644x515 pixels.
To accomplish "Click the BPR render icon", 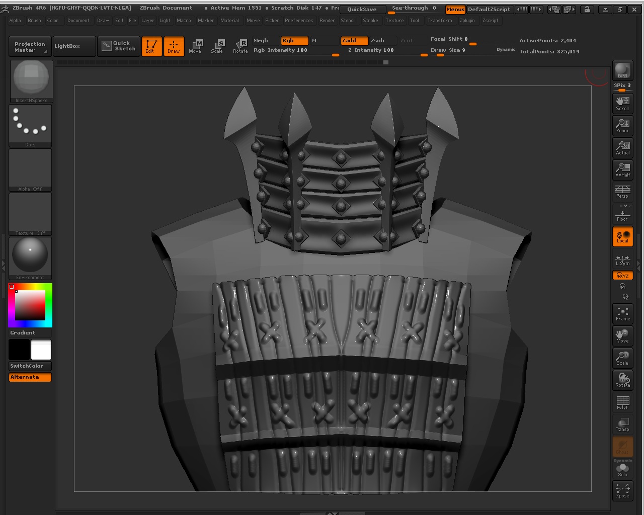I will (622, 70).
